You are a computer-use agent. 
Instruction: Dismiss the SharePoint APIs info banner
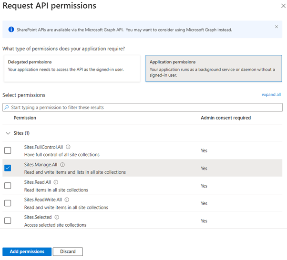coord(277,27)
